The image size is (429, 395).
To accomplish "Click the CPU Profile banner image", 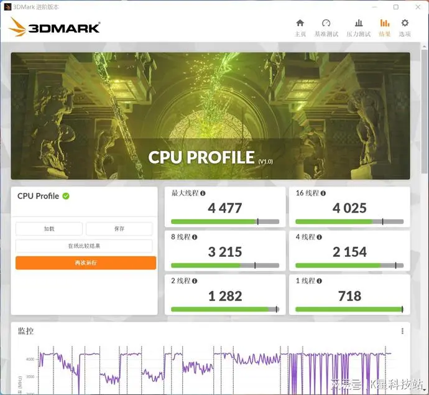I will tap(210, 116).
